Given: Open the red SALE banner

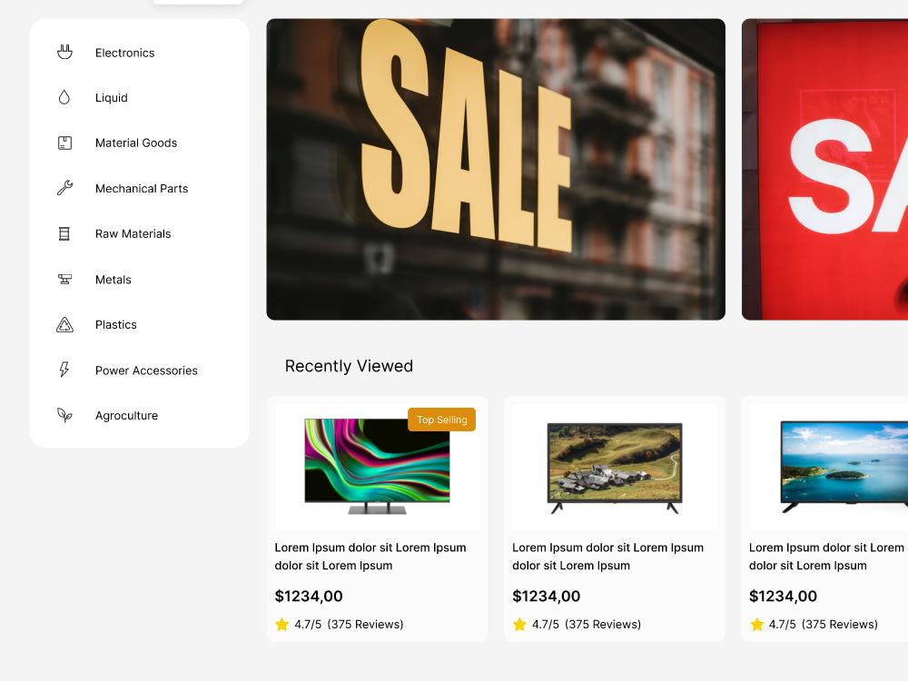Looking at the screenshot, I should click(x=824, y=169).
